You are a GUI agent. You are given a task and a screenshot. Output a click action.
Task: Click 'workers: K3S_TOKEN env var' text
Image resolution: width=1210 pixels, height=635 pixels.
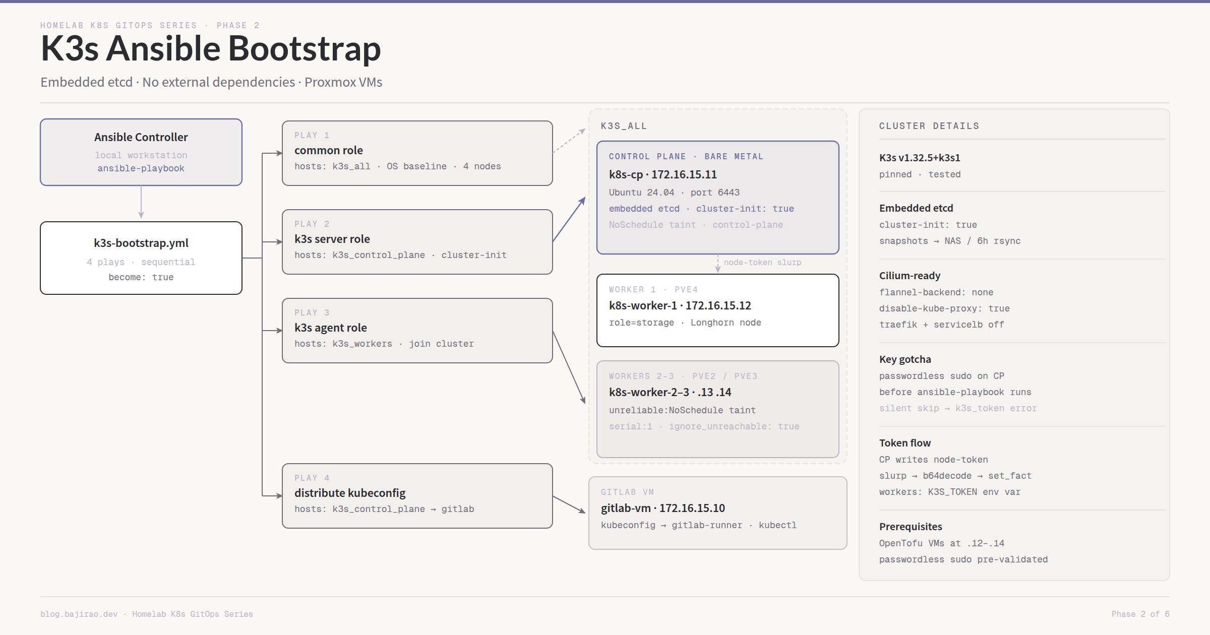(950, 492)
